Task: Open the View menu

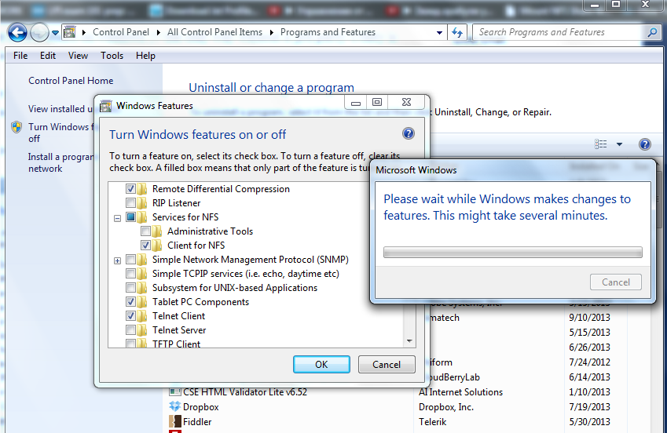Action: tap(78, 56)
